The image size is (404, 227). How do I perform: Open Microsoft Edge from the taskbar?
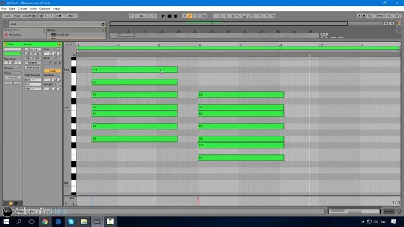pos(58,221)
